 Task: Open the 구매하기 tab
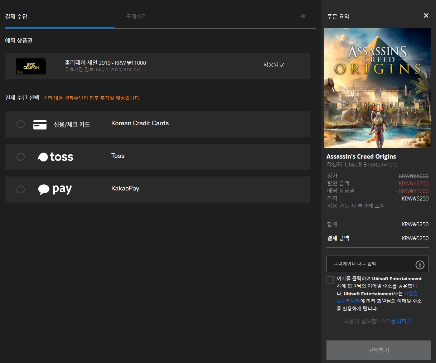[136, 16]
